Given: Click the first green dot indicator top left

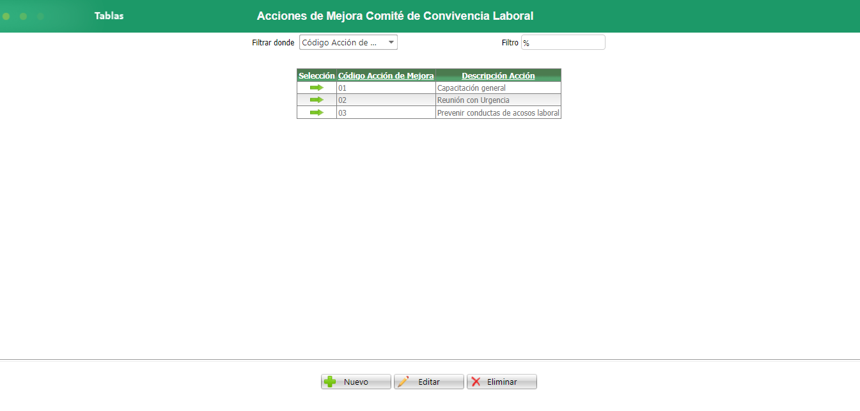Looking at the screenshot, I should point(6,16).
